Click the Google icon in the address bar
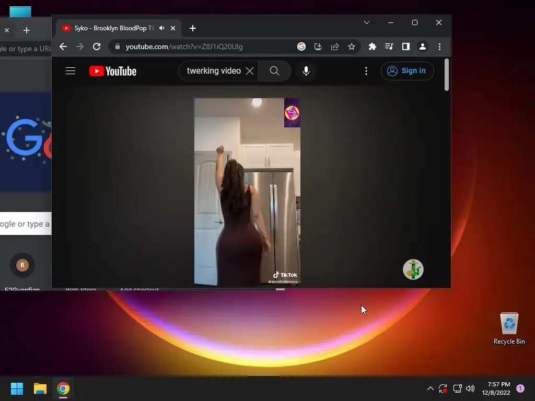Image resolution: width=535 pixels, height=401 pixels. (301, 46)
